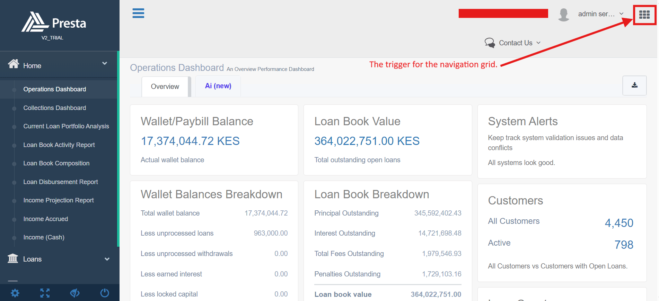Viewport: 659px width, 301px height.
Task: Select the Overview tab
Action: 165,86
